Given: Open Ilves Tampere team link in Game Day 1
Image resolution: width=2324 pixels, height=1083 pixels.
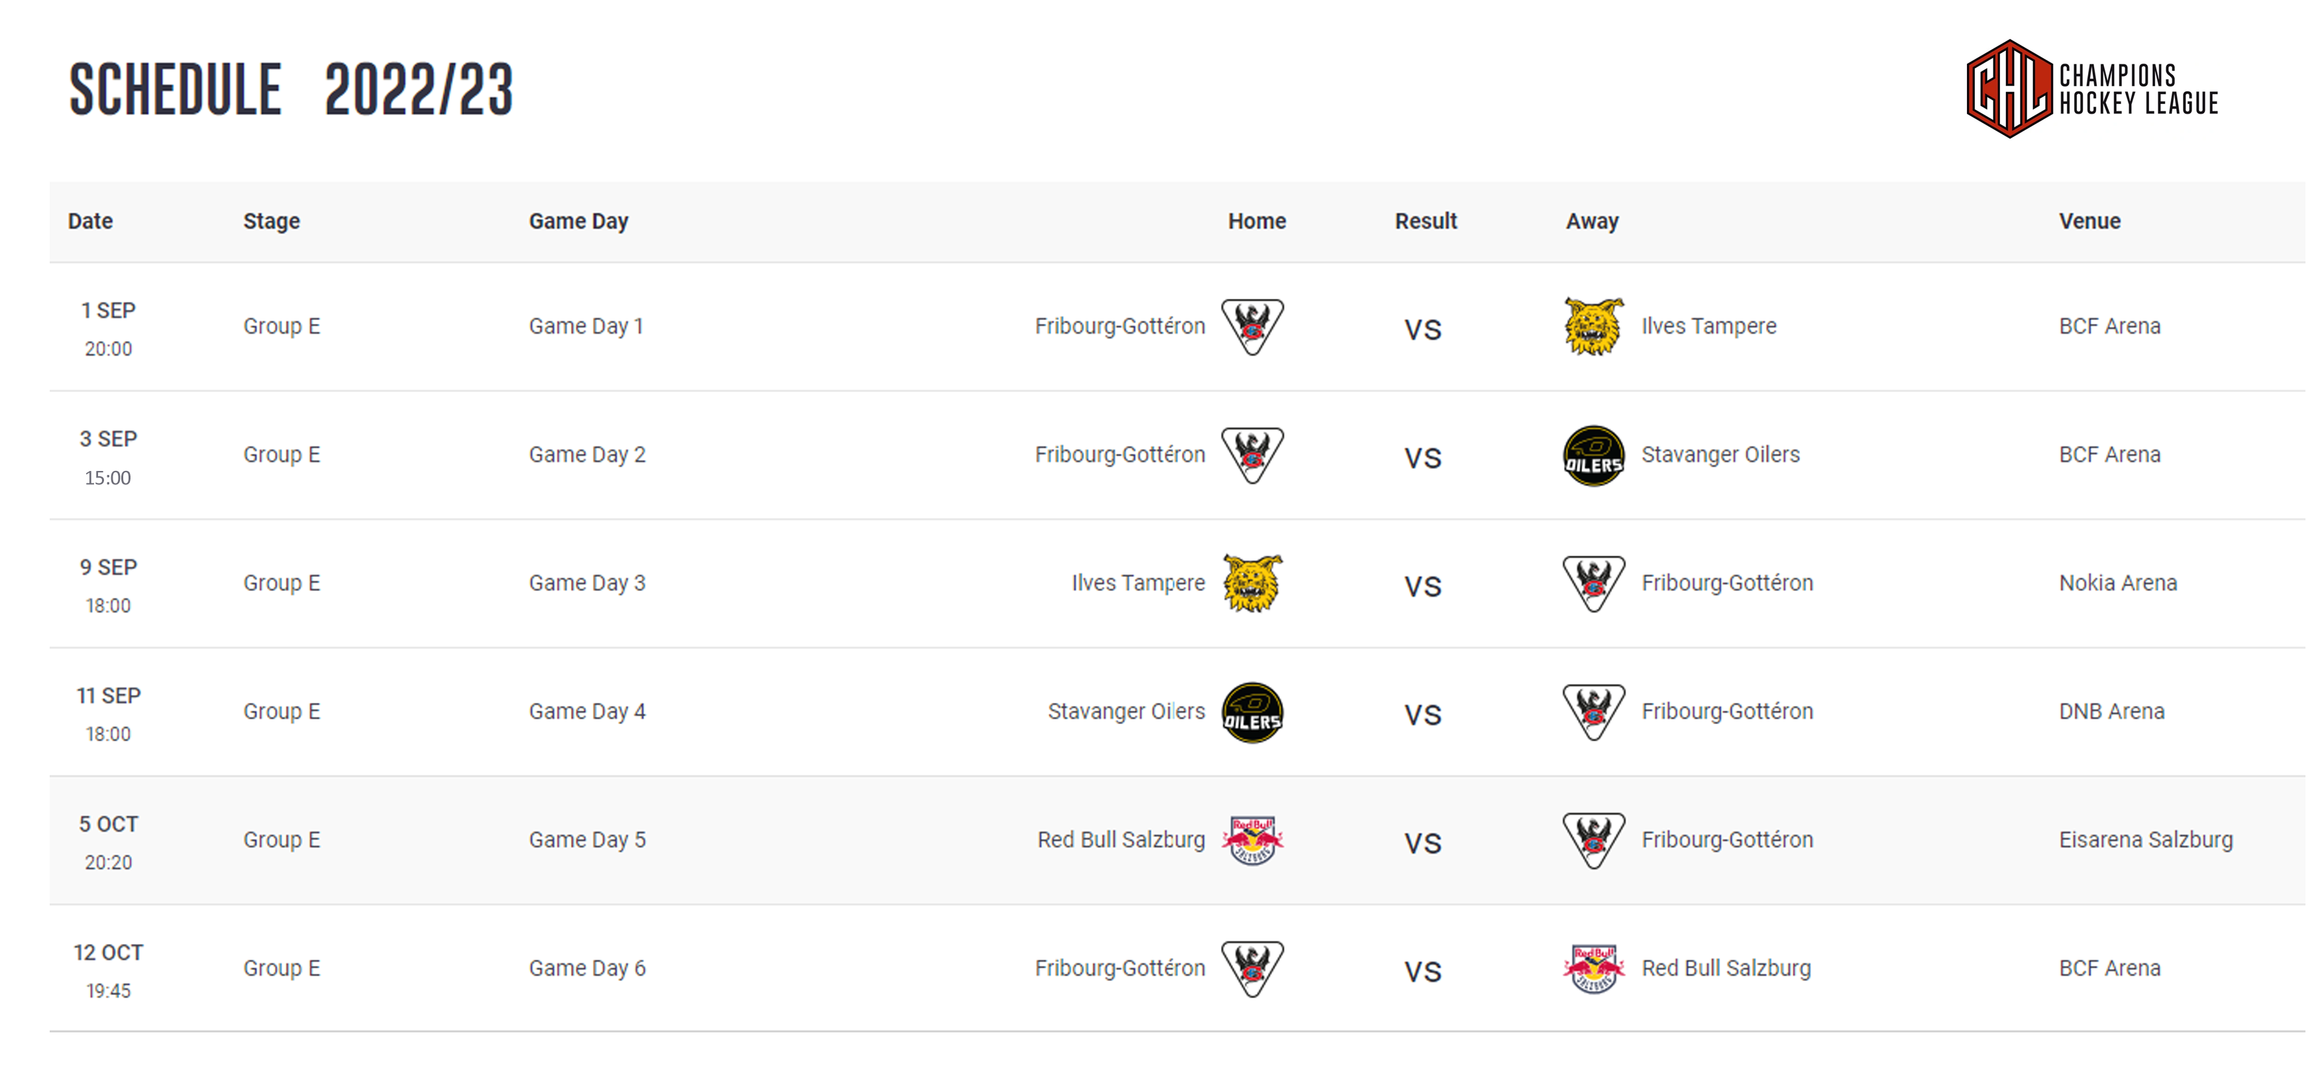Looking at the screenshot, I should [x=1709, y=327].
